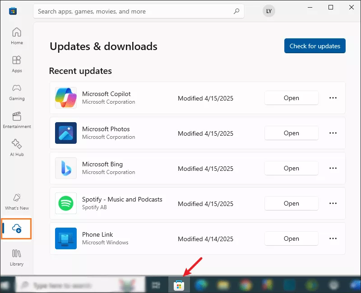Click the magnifier search icon
This screenshot has width=361, height=293.
pos(236,11)
